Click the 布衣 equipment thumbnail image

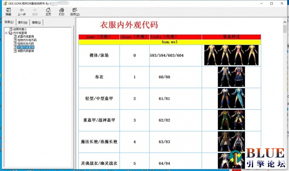click(x=231, y=77)
